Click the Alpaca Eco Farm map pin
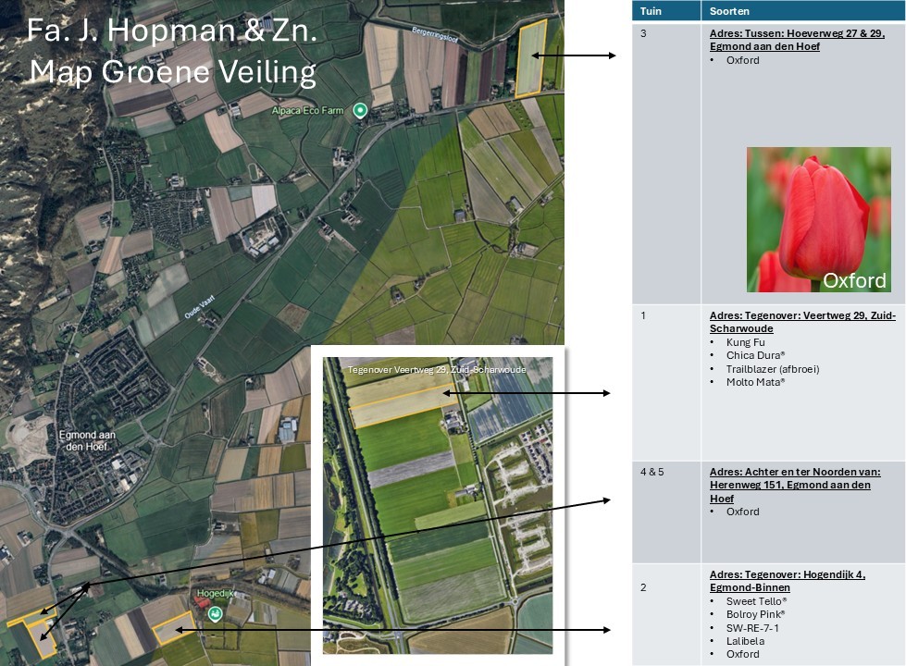 coord(361,111)
